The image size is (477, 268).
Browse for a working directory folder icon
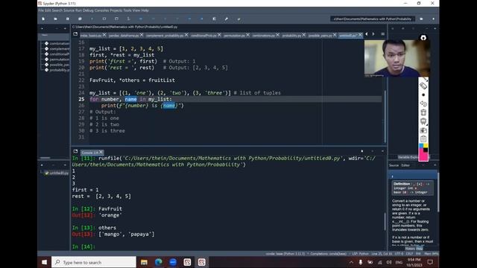[421, 19]
